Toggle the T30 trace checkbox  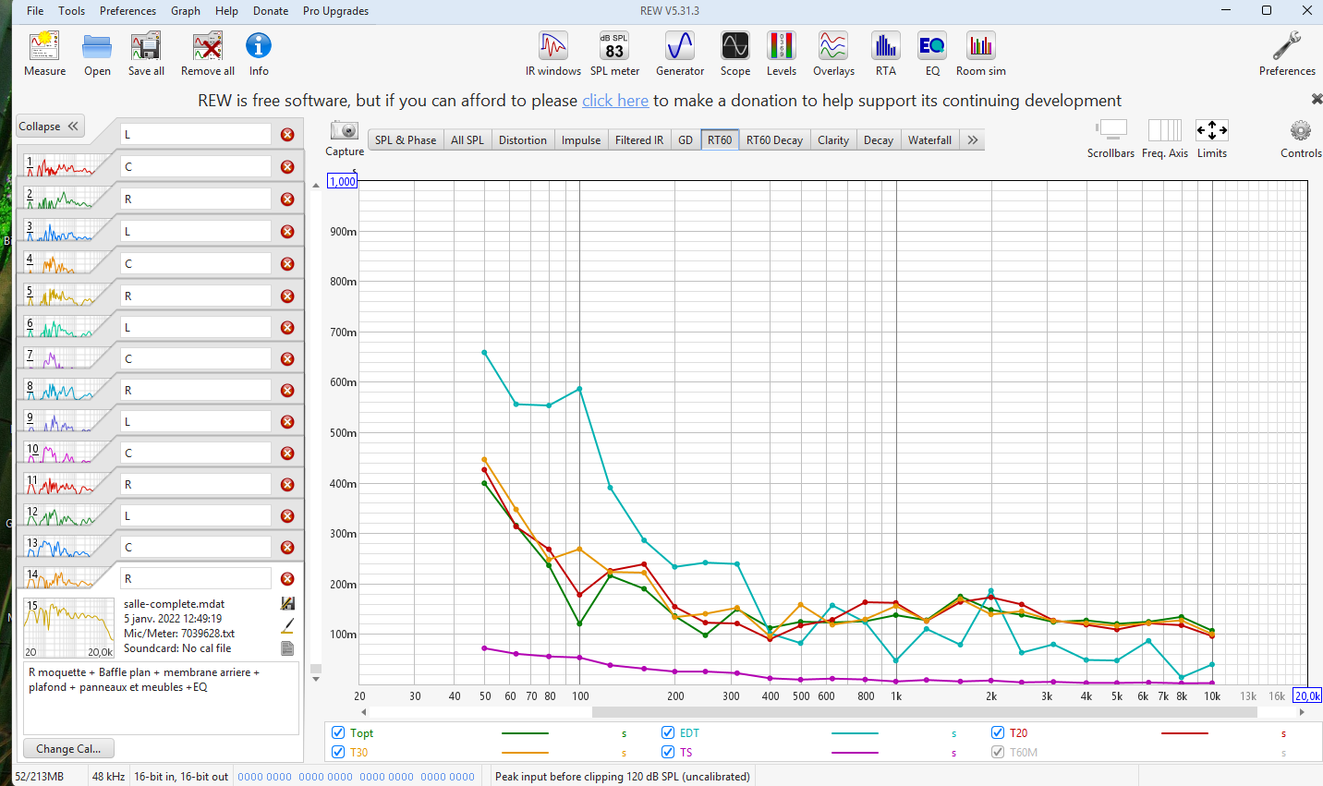[338, 753]
